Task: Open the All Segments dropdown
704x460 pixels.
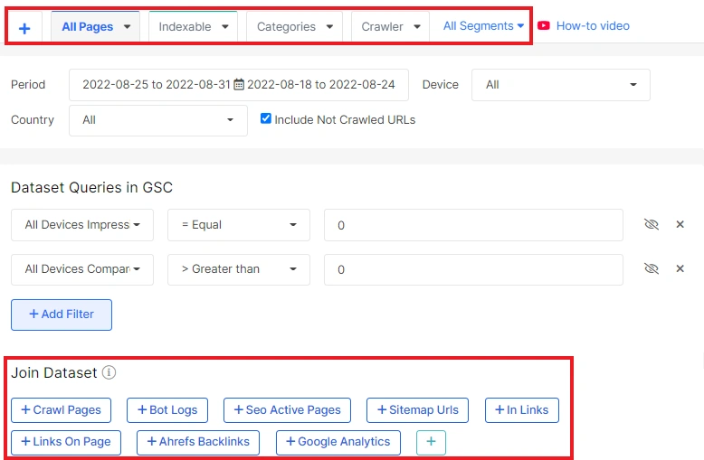Action: [x=483, y=26]
